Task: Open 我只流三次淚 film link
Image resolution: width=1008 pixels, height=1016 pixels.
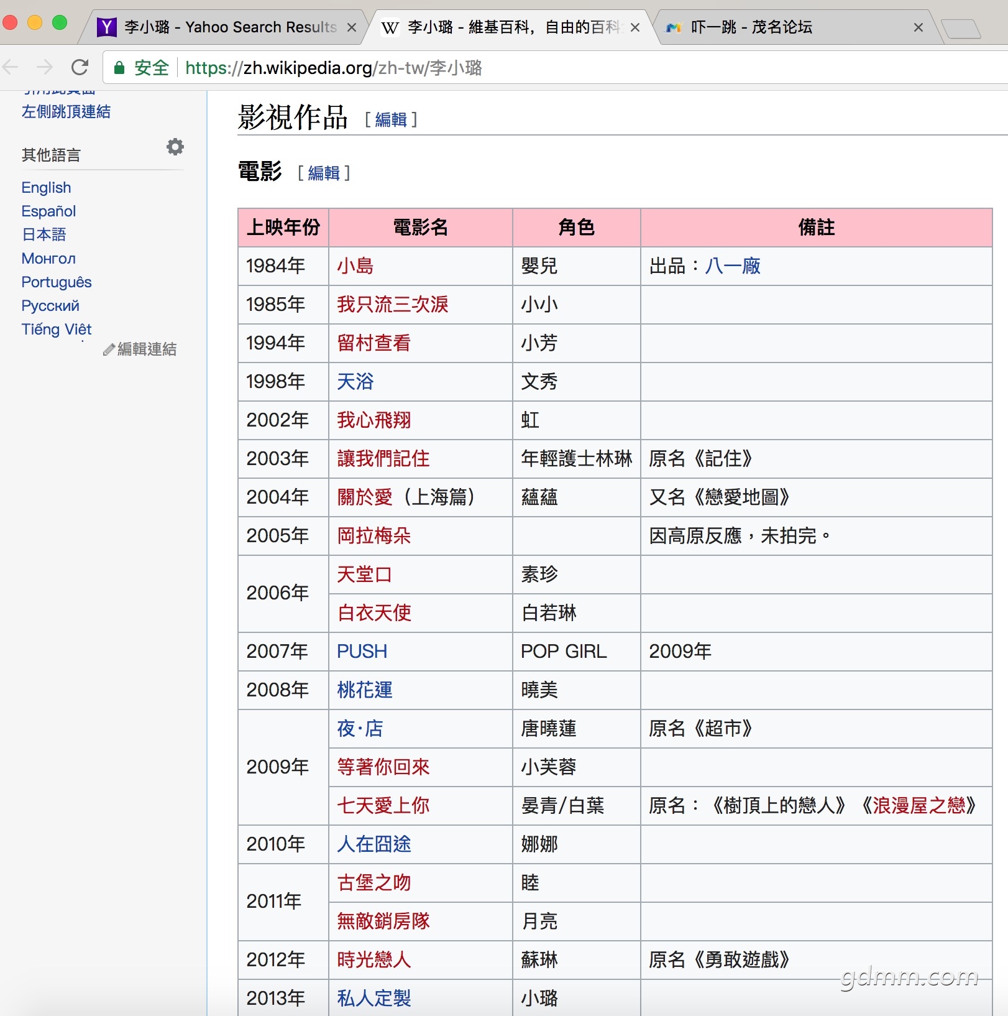Action: 393,305
